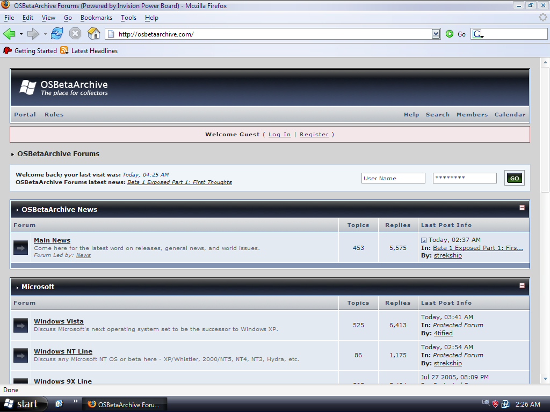550x412 pixels.
Task: Collapse the OSBetaArchive News category
Action: tap(522, 208)
